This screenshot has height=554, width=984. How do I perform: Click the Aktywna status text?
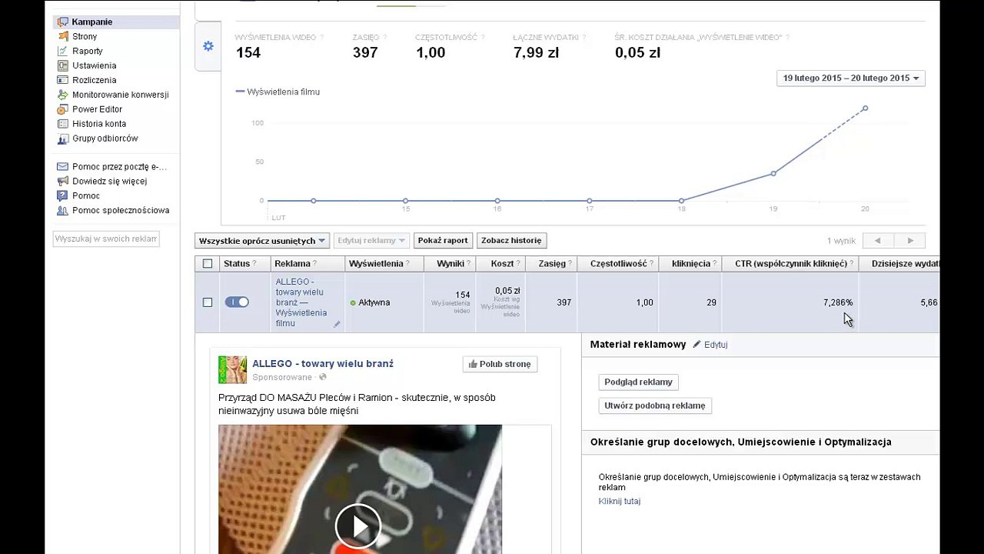(x=374, y=303)
